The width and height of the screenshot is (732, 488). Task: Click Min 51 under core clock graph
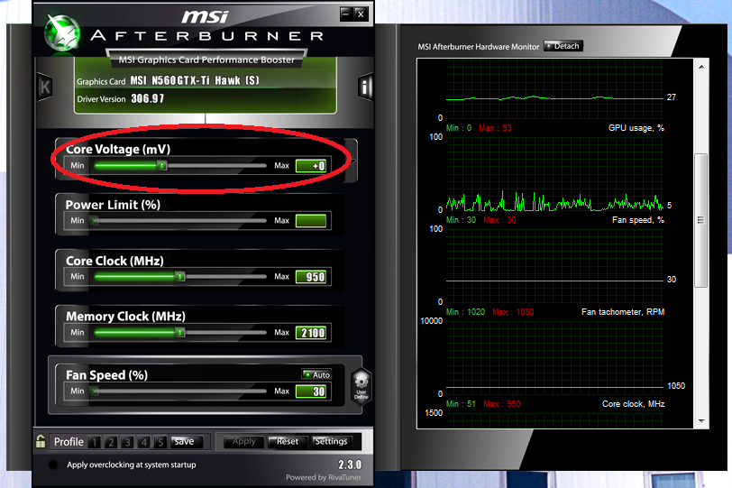coord(461,404)
